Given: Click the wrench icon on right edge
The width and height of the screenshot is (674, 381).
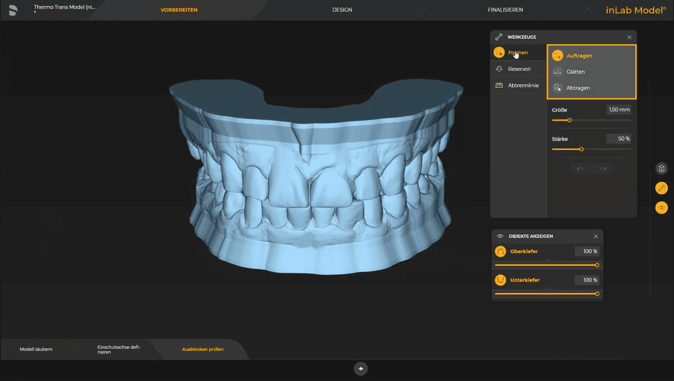Looking at the screenshot, I should pos(661,188).
